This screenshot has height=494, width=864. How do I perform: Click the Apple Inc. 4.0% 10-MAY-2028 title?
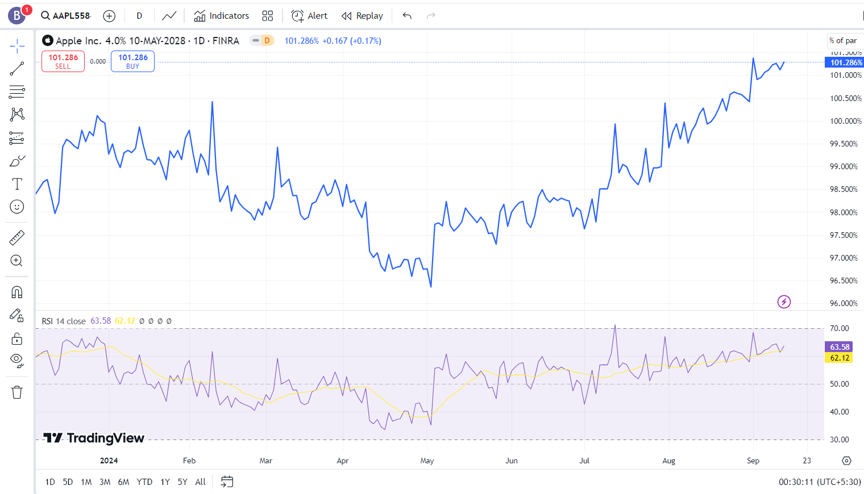pyautogui.click(x=121, y=41)
